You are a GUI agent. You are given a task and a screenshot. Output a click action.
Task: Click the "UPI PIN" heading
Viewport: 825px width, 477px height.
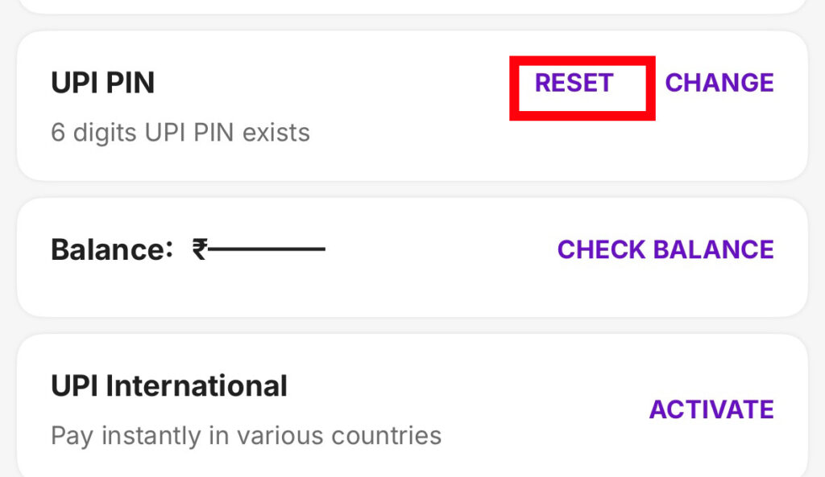click(x=102, y=83)
